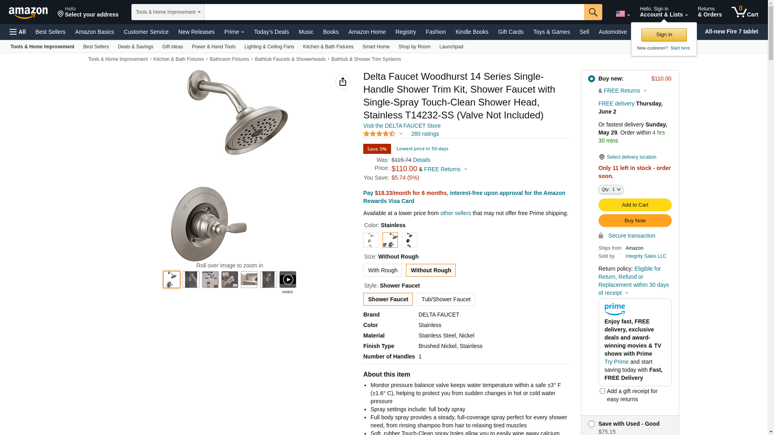
Task: Open the All hamburger menu
Action: pos(18,32)
